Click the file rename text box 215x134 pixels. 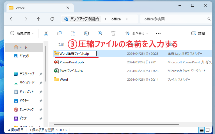coord(78,53)
